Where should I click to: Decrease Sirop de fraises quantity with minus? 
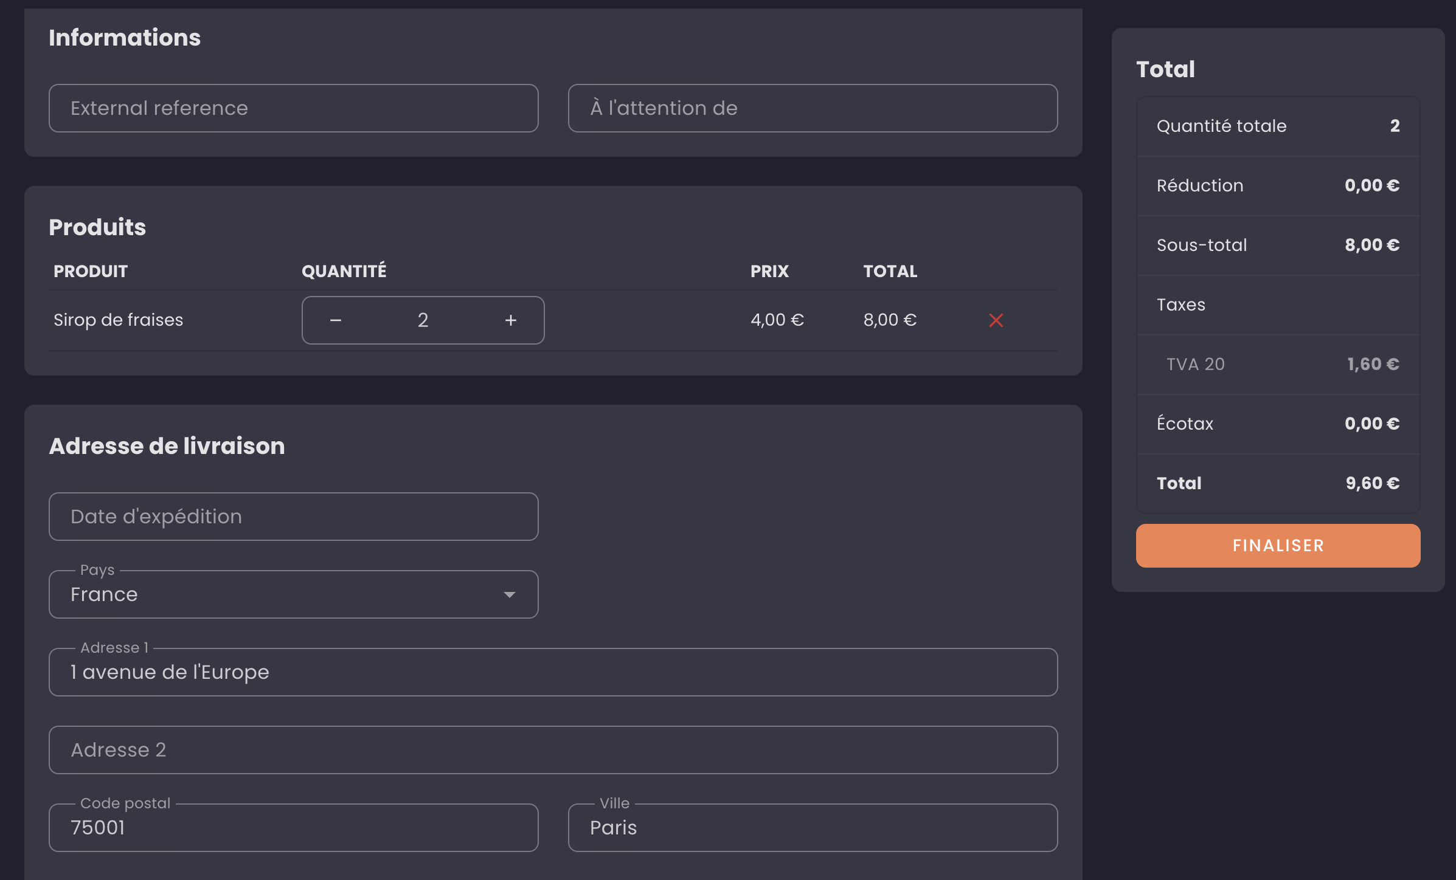[336, 320]
